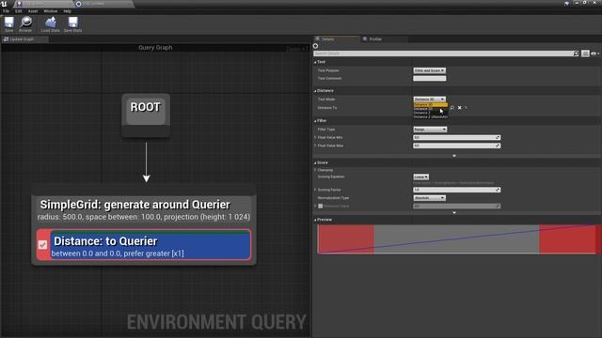Click the Unreal Engine logo icon
The height and width of the screenshot is (338, 602).
(x=4, y=4)
